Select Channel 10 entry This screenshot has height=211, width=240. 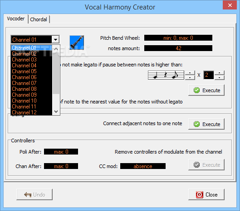pos(31,101)
